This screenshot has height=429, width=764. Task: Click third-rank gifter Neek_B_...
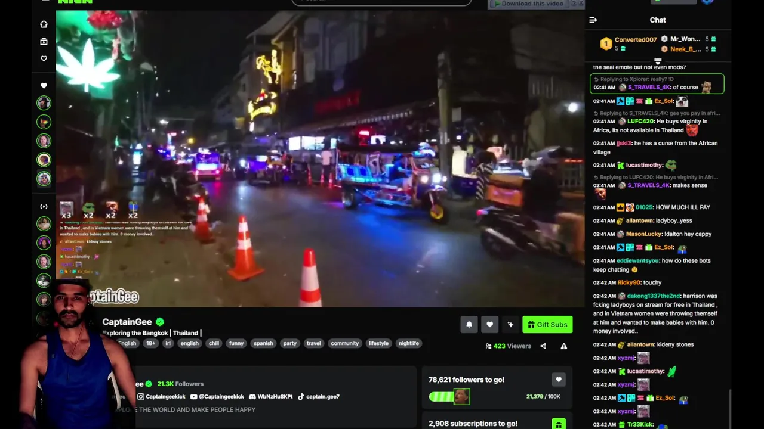(x=686, y=49)
